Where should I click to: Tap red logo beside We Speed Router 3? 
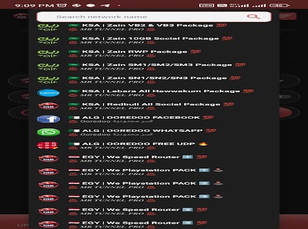48,225
